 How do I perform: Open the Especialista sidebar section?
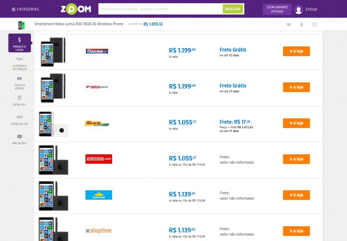19,120
